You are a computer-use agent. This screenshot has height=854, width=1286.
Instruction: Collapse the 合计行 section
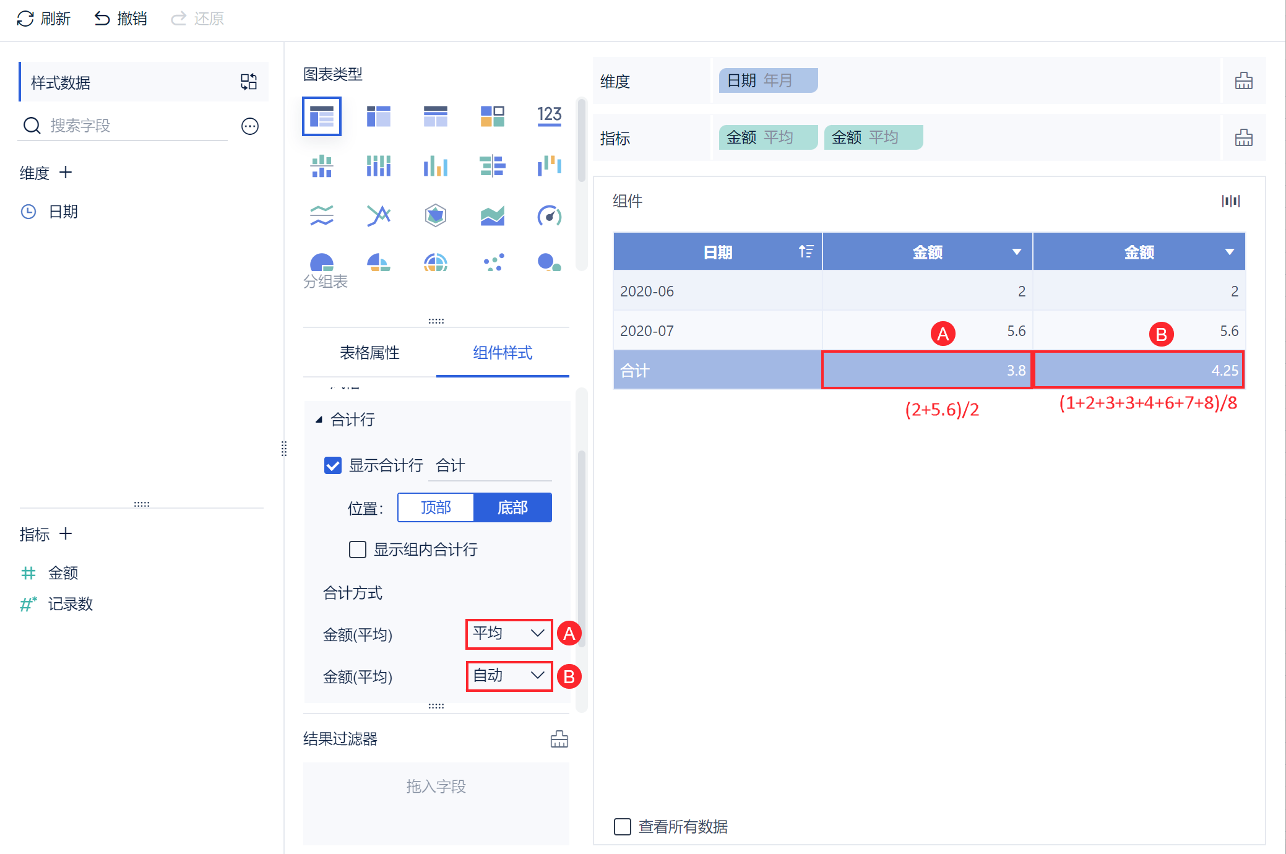click(319, 420)
